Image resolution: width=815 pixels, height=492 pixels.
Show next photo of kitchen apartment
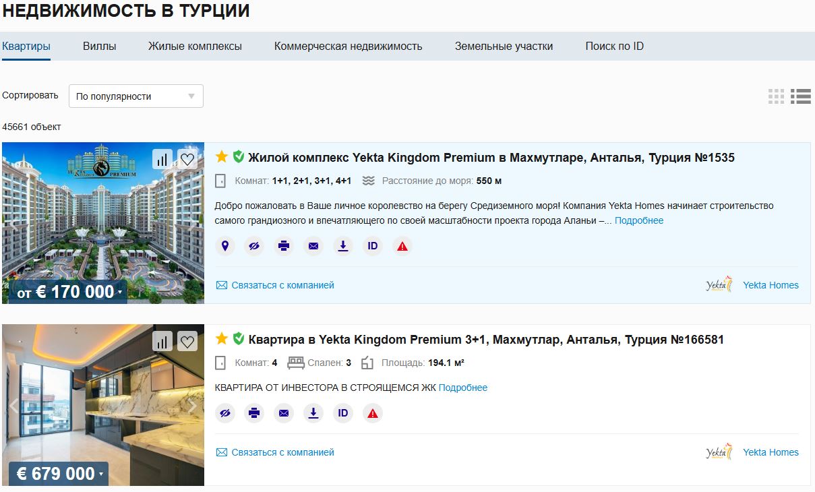pyautogui.click(x=192, y=406)
